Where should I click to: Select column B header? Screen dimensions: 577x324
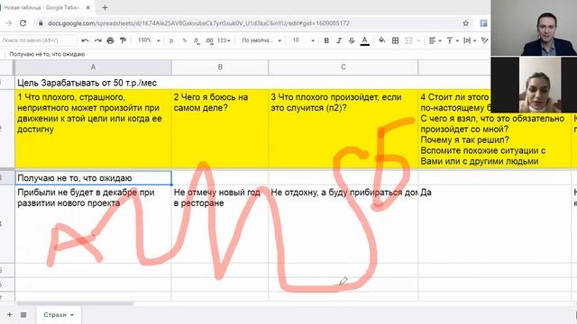[220, 67]
